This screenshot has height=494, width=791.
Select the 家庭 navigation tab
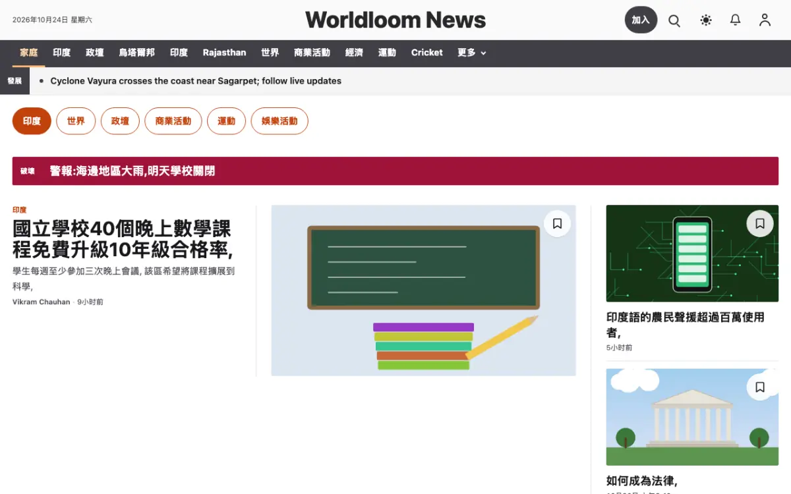click(29, 53)
